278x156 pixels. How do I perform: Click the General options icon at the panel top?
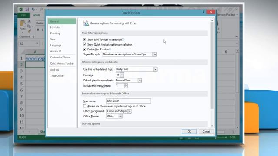tap(86, 23)
